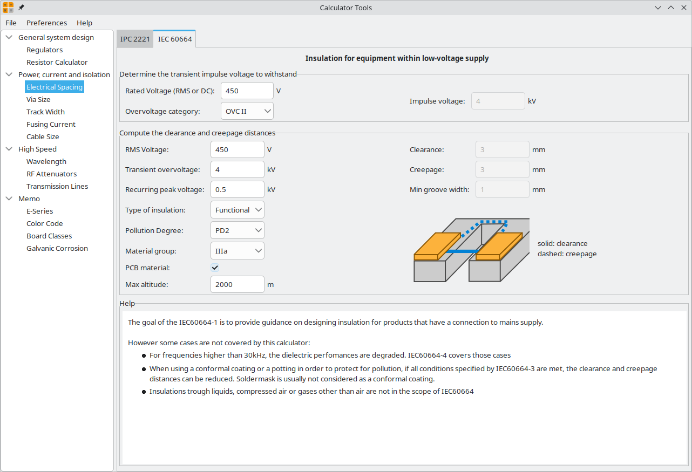This screenshot has height=472, width=692.
Task: Click the Recurring peak voltage field
Action: (238, 190)
